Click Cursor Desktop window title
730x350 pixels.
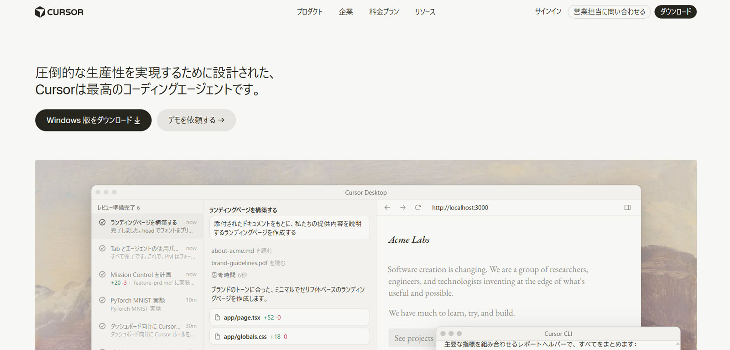click(366, 193)
